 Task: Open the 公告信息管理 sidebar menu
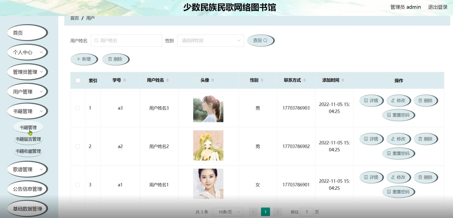coord(27,189)
